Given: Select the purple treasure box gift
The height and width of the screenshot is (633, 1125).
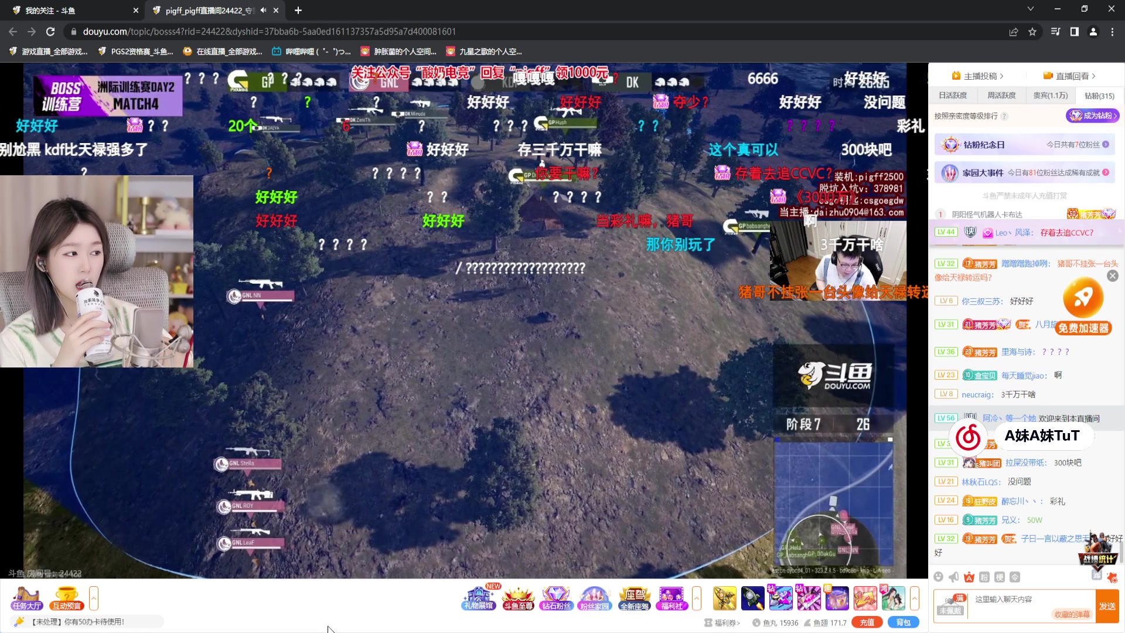Looking at the screenshot, I should pos(837,598).
